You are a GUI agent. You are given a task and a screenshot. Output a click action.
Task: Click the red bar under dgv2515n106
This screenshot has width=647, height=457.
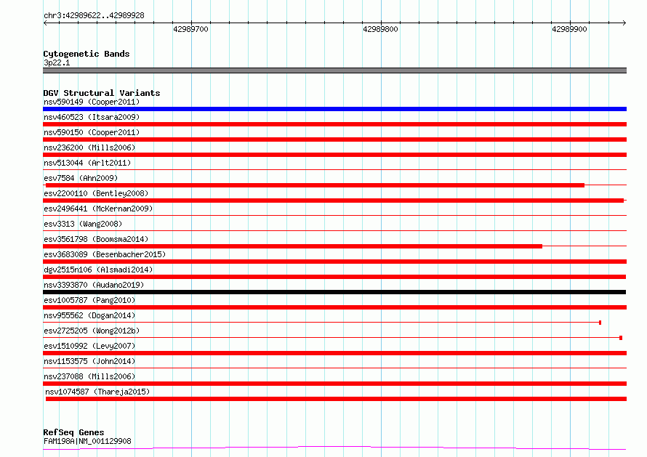point(334,277)
